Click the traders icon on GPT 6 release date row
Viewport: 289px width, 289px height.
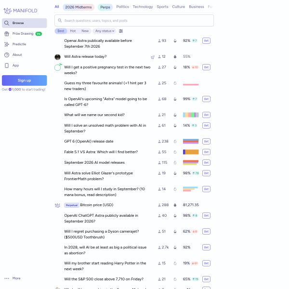(x=159, y=142)
